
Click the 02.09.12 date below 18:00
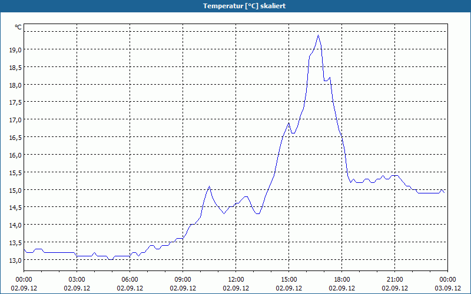(342, 288)
